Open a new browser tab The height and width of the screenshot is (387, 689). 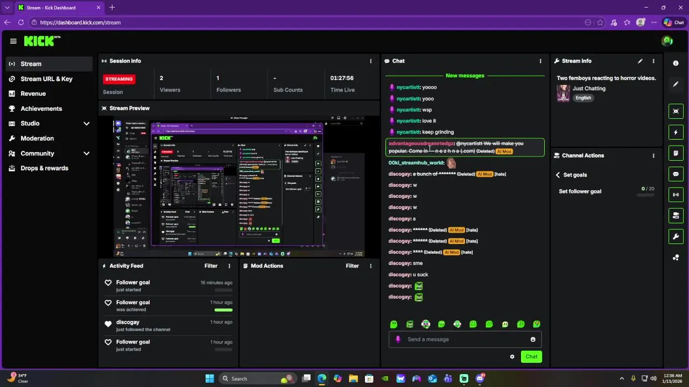[112, 8]
